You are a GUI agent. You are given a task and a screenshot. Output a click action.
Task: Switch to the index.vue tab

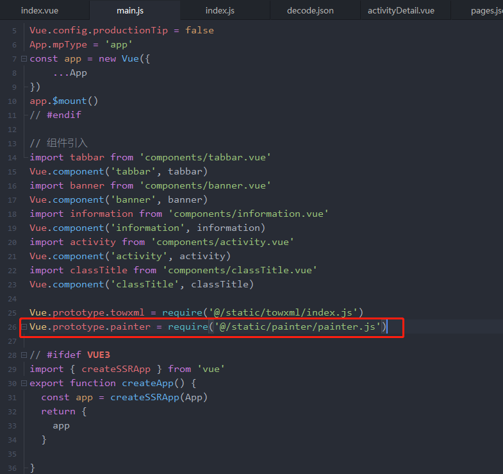pyautogui.click(x=40, y=11)
